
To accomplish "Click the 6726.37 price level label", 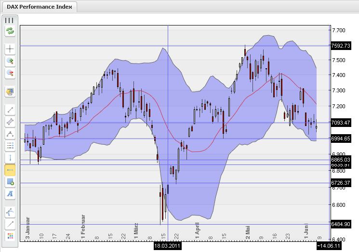I will 341,183.
